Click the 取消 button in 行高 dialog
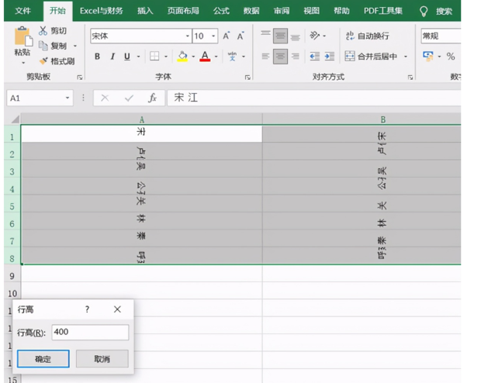 tap(102, 359)
